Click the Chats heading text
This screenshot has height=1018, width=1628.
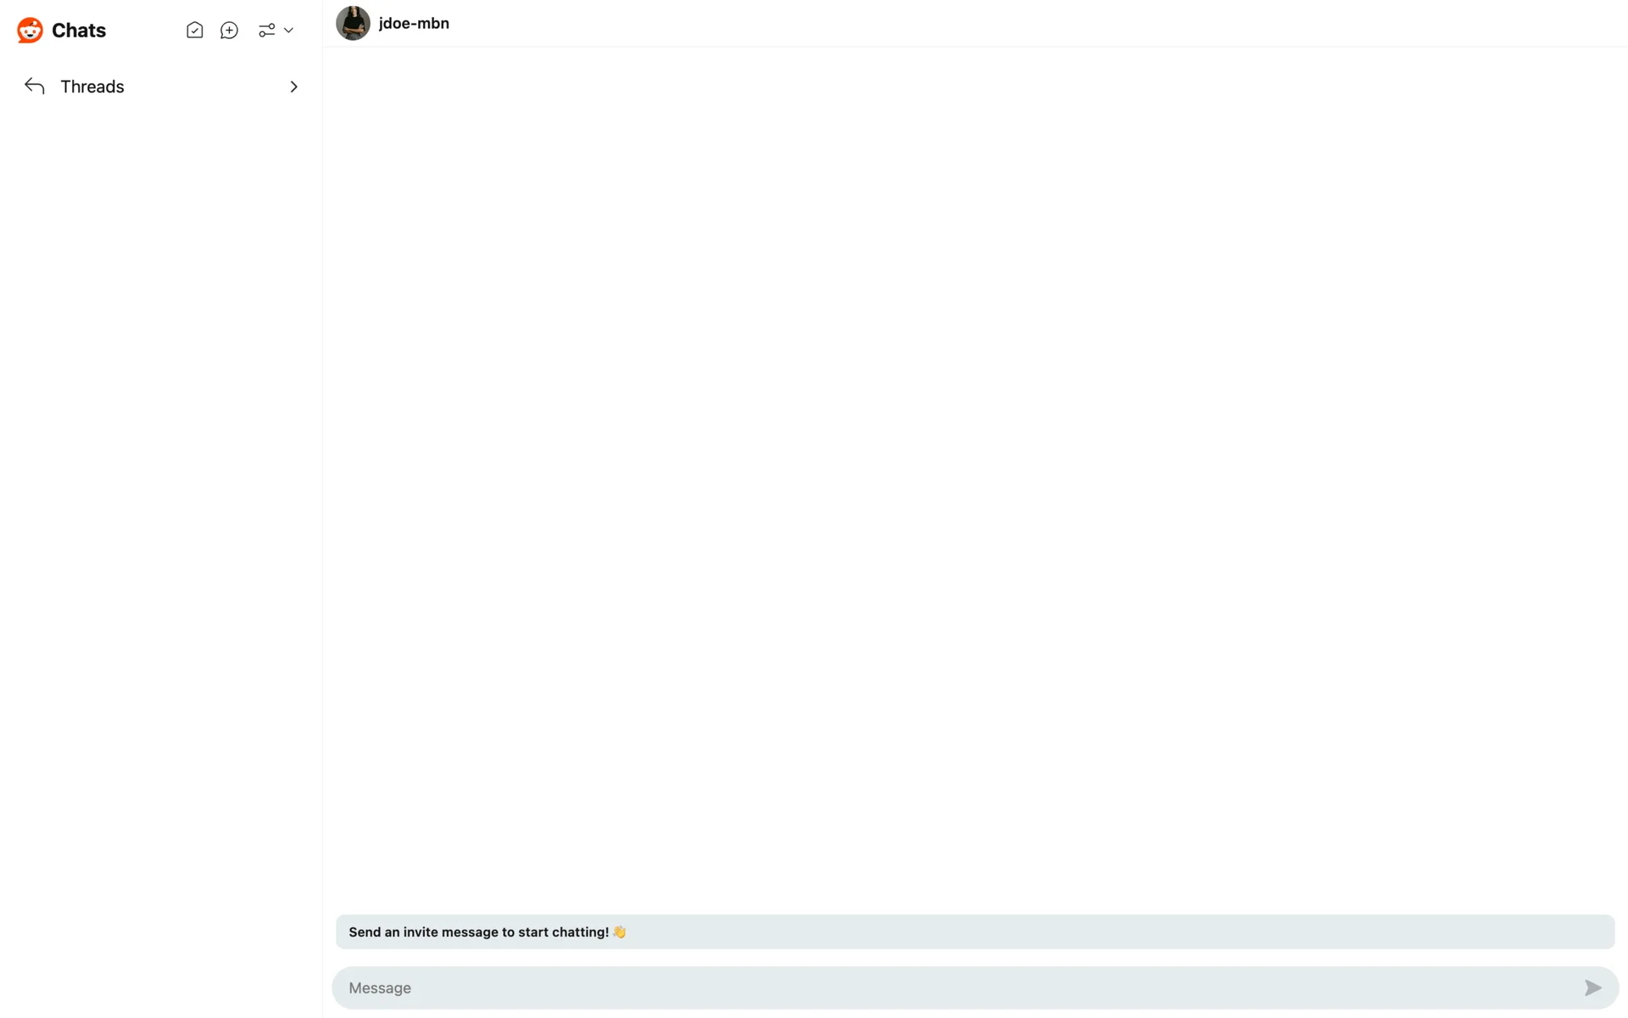coord(79,31)
